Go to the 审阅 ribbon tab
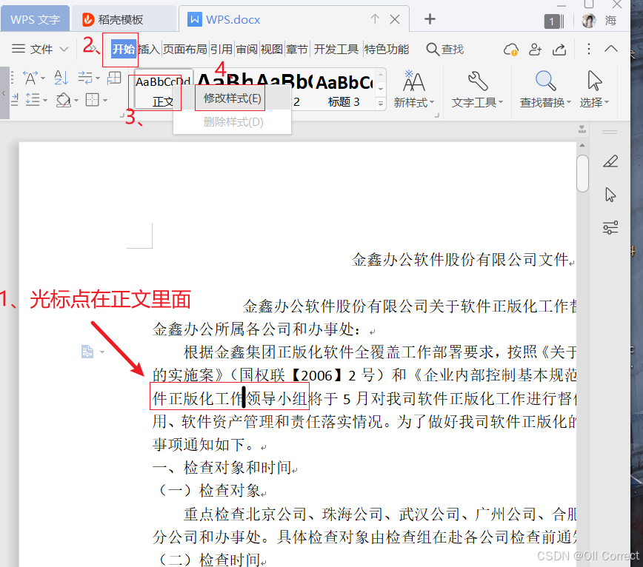The image size is (643, 567). pyautogui.click(x=247, y=50)
